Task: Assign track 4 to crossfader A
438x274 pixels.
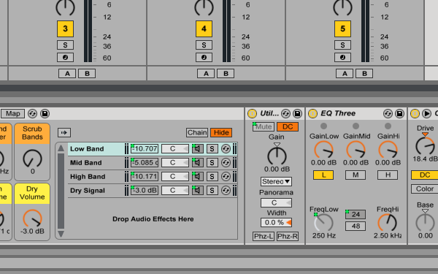Action: coord(206,74)
